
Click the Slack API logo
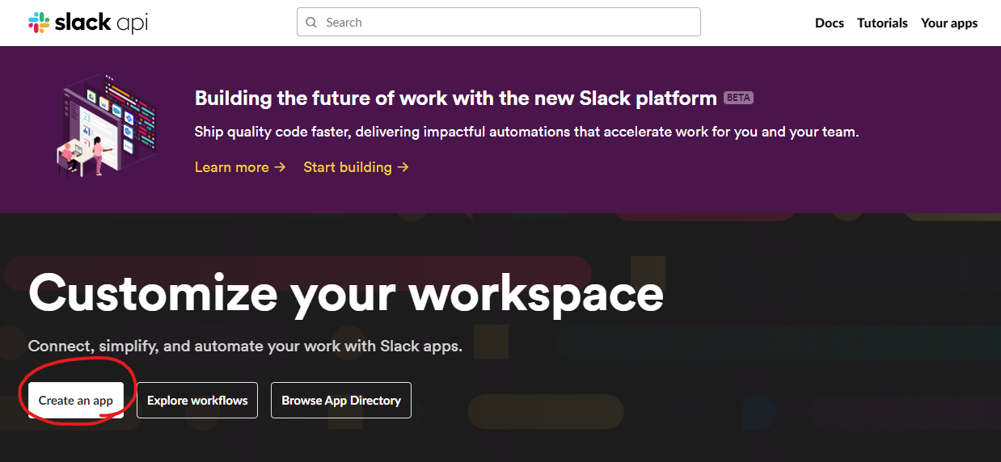88,23
